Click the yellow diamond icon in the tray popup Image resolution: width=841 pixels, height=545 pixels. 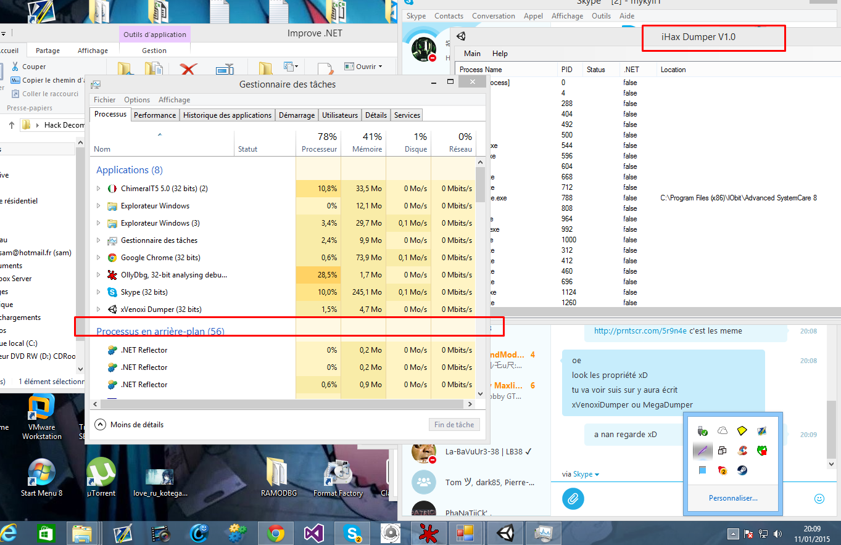tap(743, 430)
